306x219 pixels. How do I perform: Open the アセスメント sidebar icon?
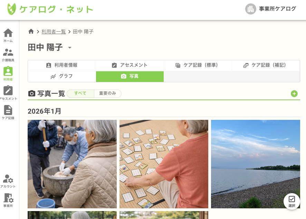(x=8, y=93)
